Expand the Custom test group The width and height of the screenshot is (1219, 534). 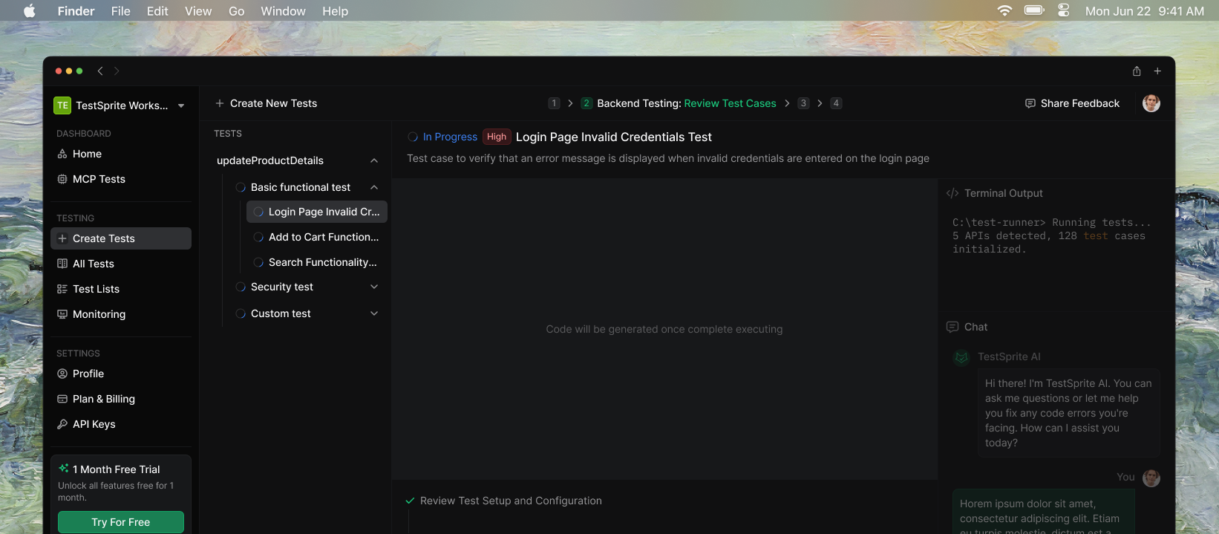click(x=374, y=313)
